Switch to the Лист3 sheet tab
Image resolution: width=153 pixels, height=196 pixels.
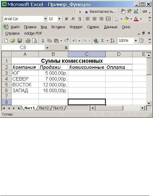click(58, 108)
